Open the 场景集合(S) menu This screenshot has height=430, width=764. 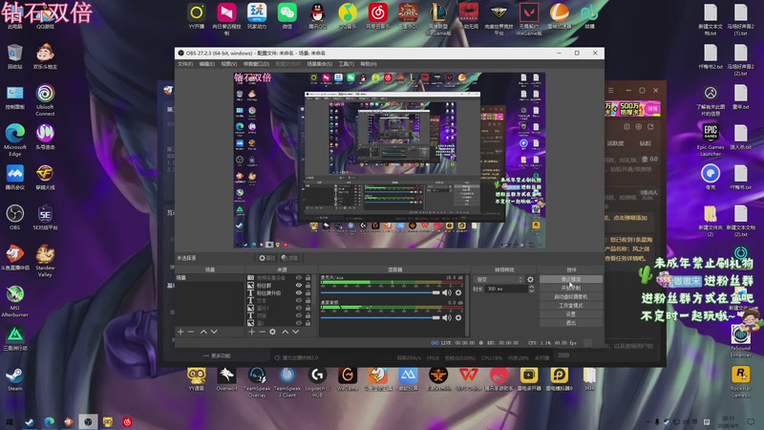tap(320, 64)
